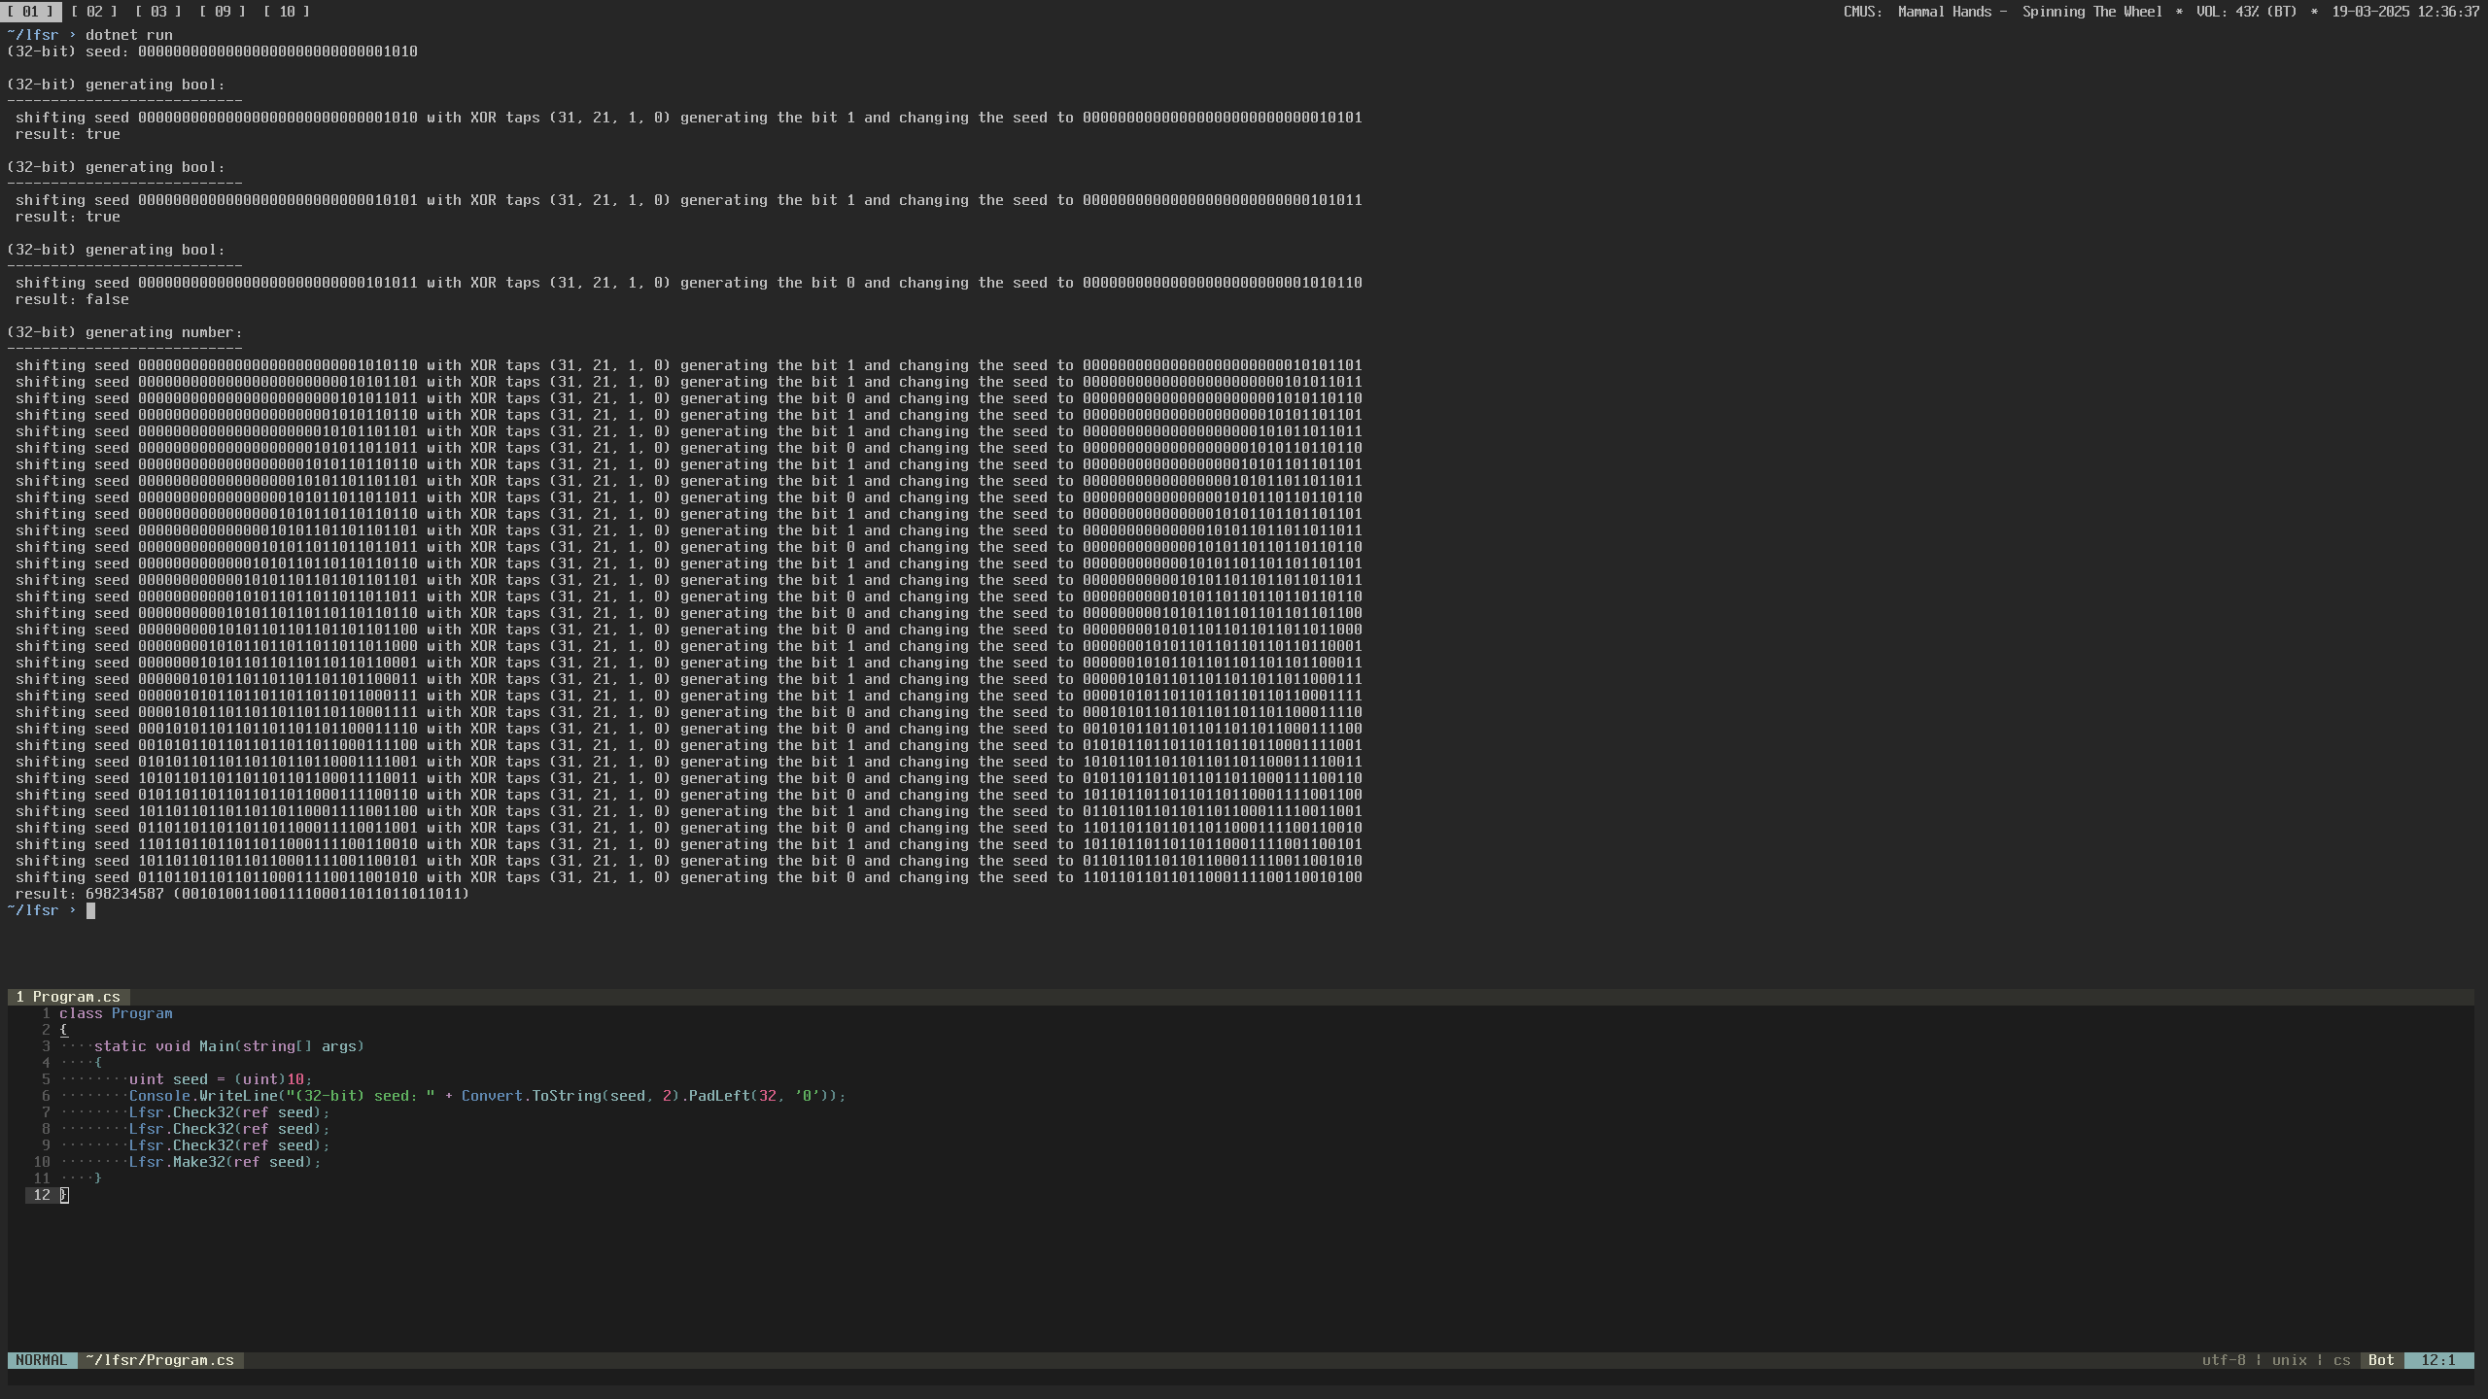Click the ~/lfsr/Program.cs status path
Image resolution: width=2488 pixels, height=1399 pixels.
coord(159,1360)
